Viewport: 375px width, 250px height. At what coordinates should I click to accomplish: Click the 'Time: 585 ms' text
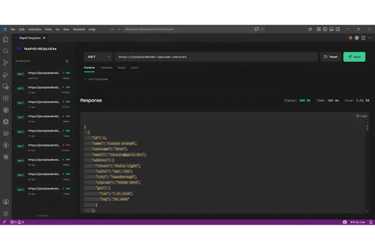coord(327,100)
